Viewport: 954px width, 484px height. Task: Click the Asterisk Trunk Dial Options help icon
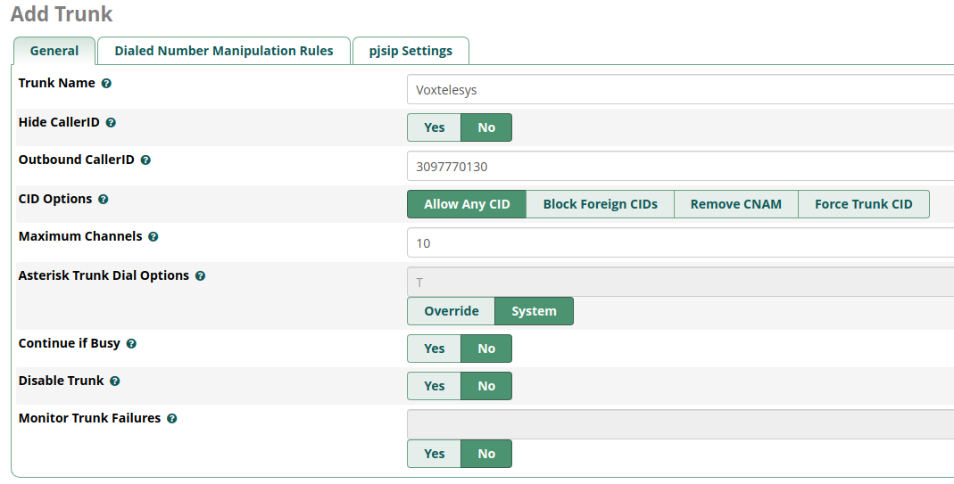200,275
